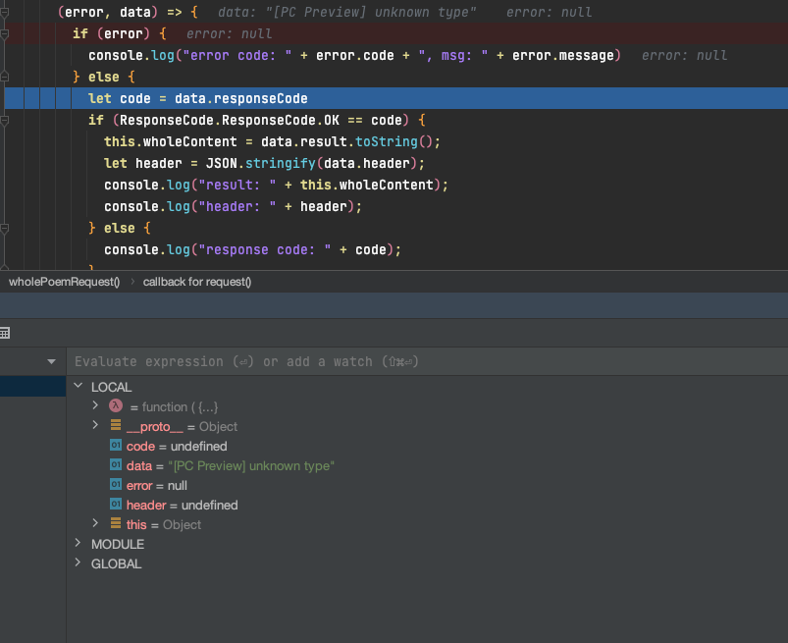Viewport: 788px width, 643px height.
Task: Select the 'code = undefined' variable row
Action: pos(427,446)
